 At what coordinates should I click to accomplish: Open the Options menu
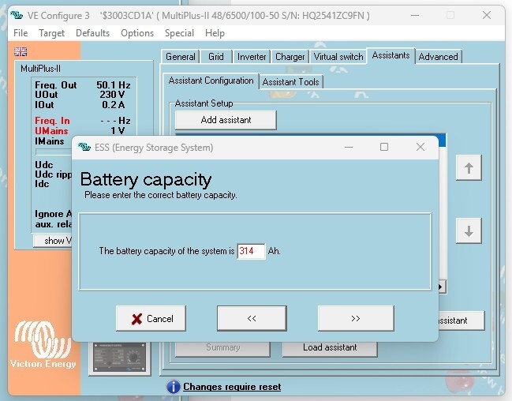(x=137, y=33)
